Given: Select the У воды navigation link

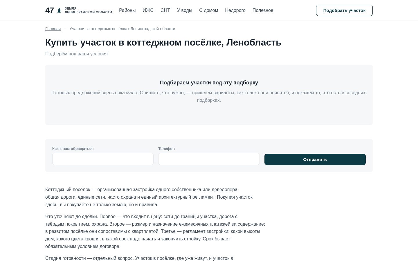Looking at the screenshot, I should point(185,10).
